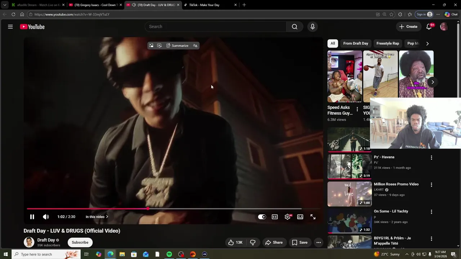Open the browser extensions puzzle icon

coord(400,14)
